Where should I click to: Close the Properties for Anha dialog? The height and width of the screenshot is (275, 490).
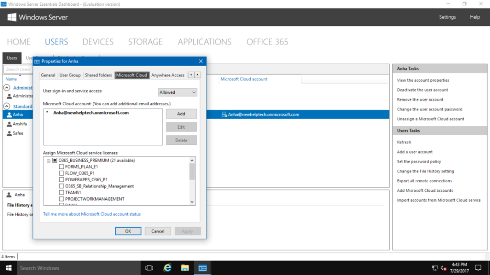point(200,61)
